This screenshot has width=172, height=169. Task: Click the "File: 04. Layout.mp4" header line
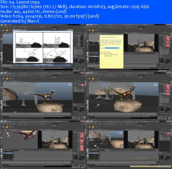click(20, 2)
